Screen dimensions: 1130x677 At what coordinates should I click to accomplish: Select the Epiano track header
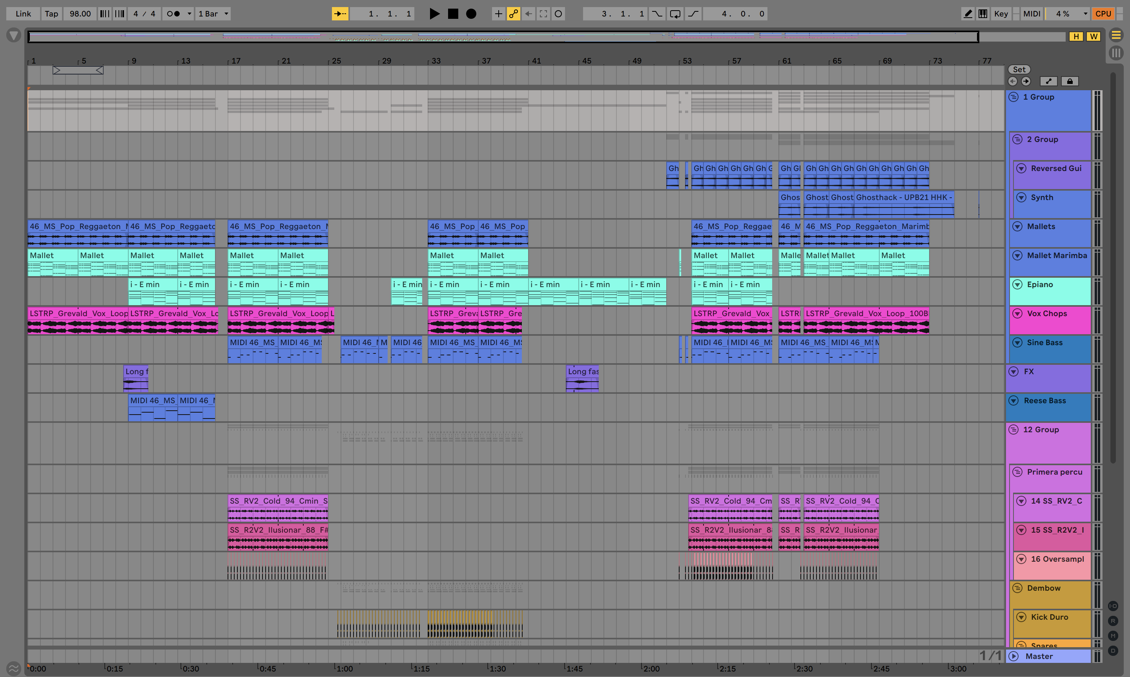pyautogui.click(x=1050, y=291)
